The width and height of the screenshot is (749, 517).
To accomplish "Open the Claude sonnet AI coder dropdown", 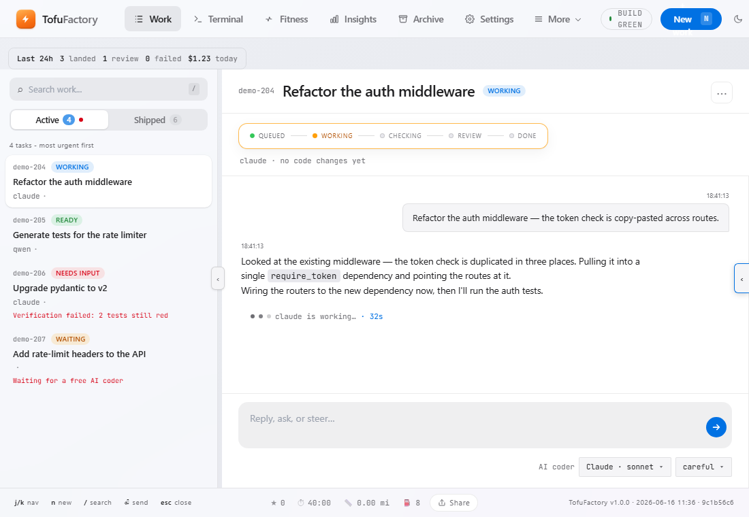I will [x=624, y=467].
